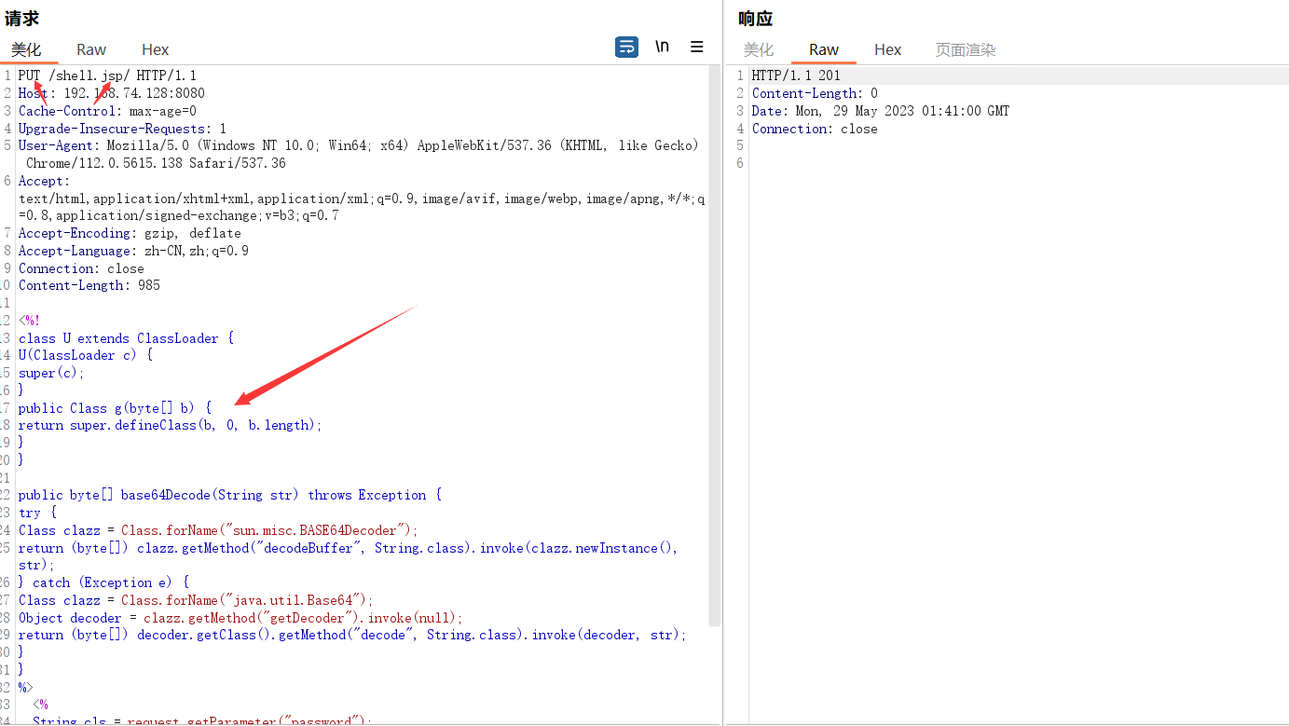Select the response Raw tab
Viewport: 1289px width, 726px height.
824,49
